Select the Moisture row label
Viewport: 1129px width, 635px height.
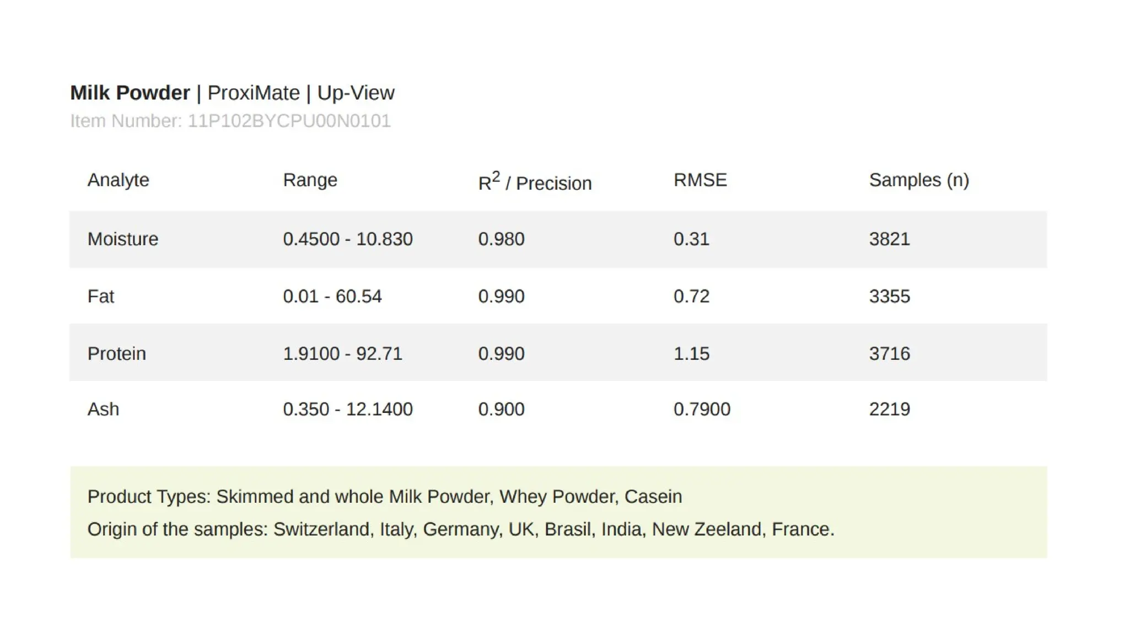pyautogui.click(x=122, y=239)
